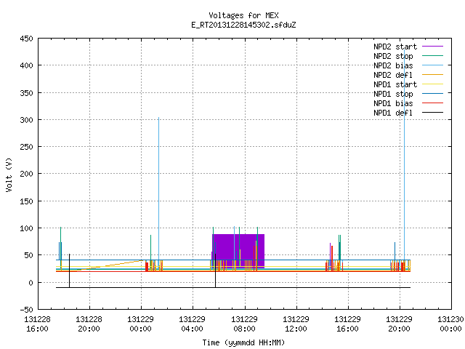
Task: Click the 131230 00:00 x-axis tick label
Action: point(450,324)
